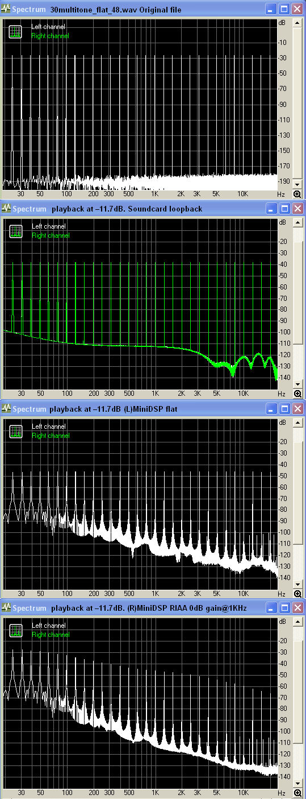This screenshot has height=799, width=306.
Task: Click the scroll-up arrow in the Soundcard loopback window
Action: [x=297, y=222]
